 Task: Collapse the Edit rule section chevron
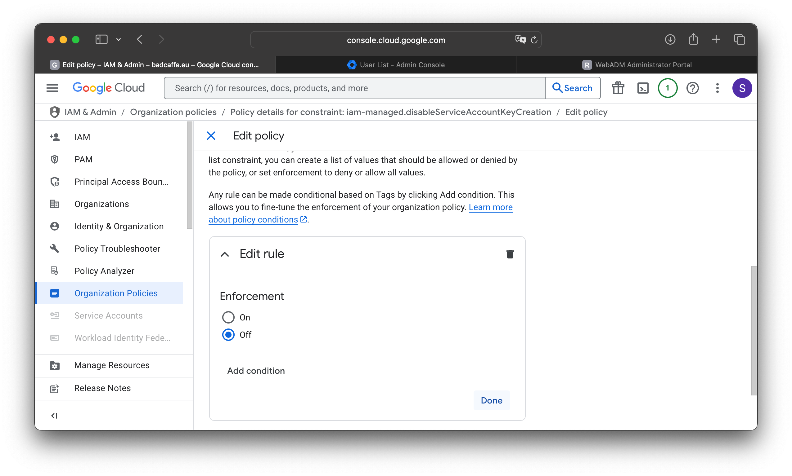(x=224, y=254)
